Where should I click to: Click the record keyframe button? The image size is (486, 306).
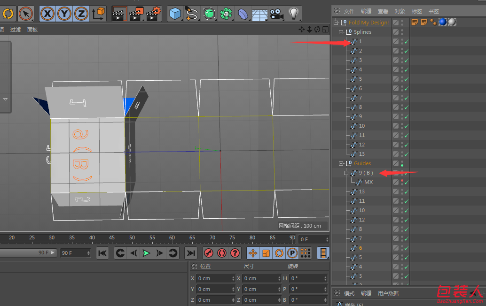point(209,253)
